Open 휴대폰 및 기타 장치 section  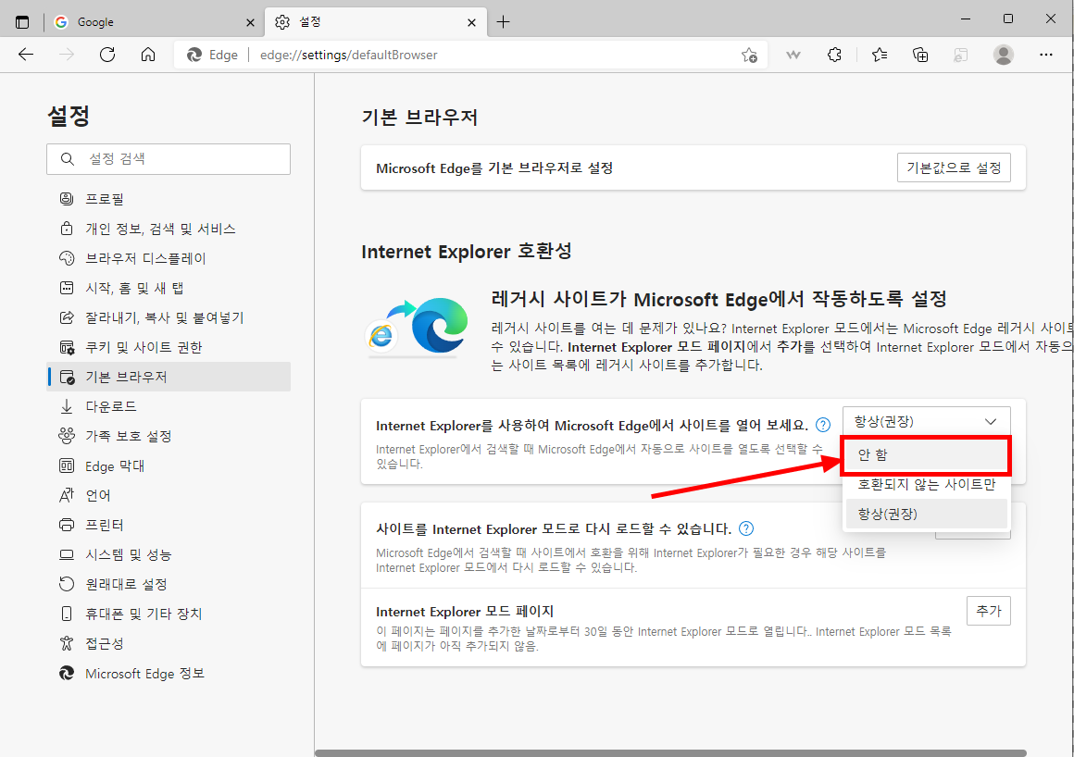(169, 614)
